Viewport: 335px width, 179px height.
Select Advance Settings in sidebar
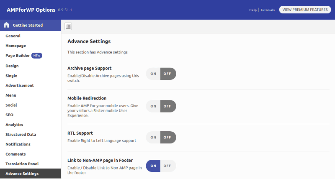pyautogui.click(x=31, y=174)
